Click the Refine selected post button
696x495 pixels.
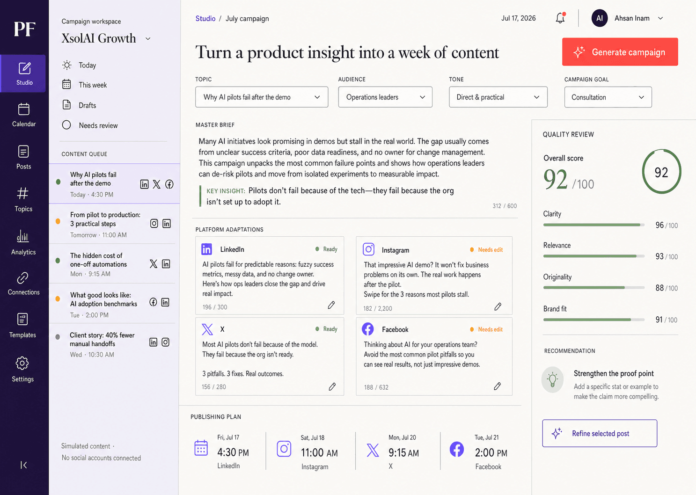(x=600, y=433)
